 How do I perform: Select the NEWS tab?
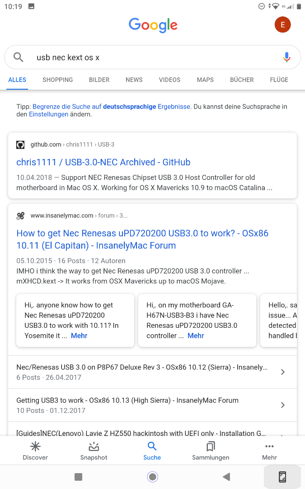[134, 80]
